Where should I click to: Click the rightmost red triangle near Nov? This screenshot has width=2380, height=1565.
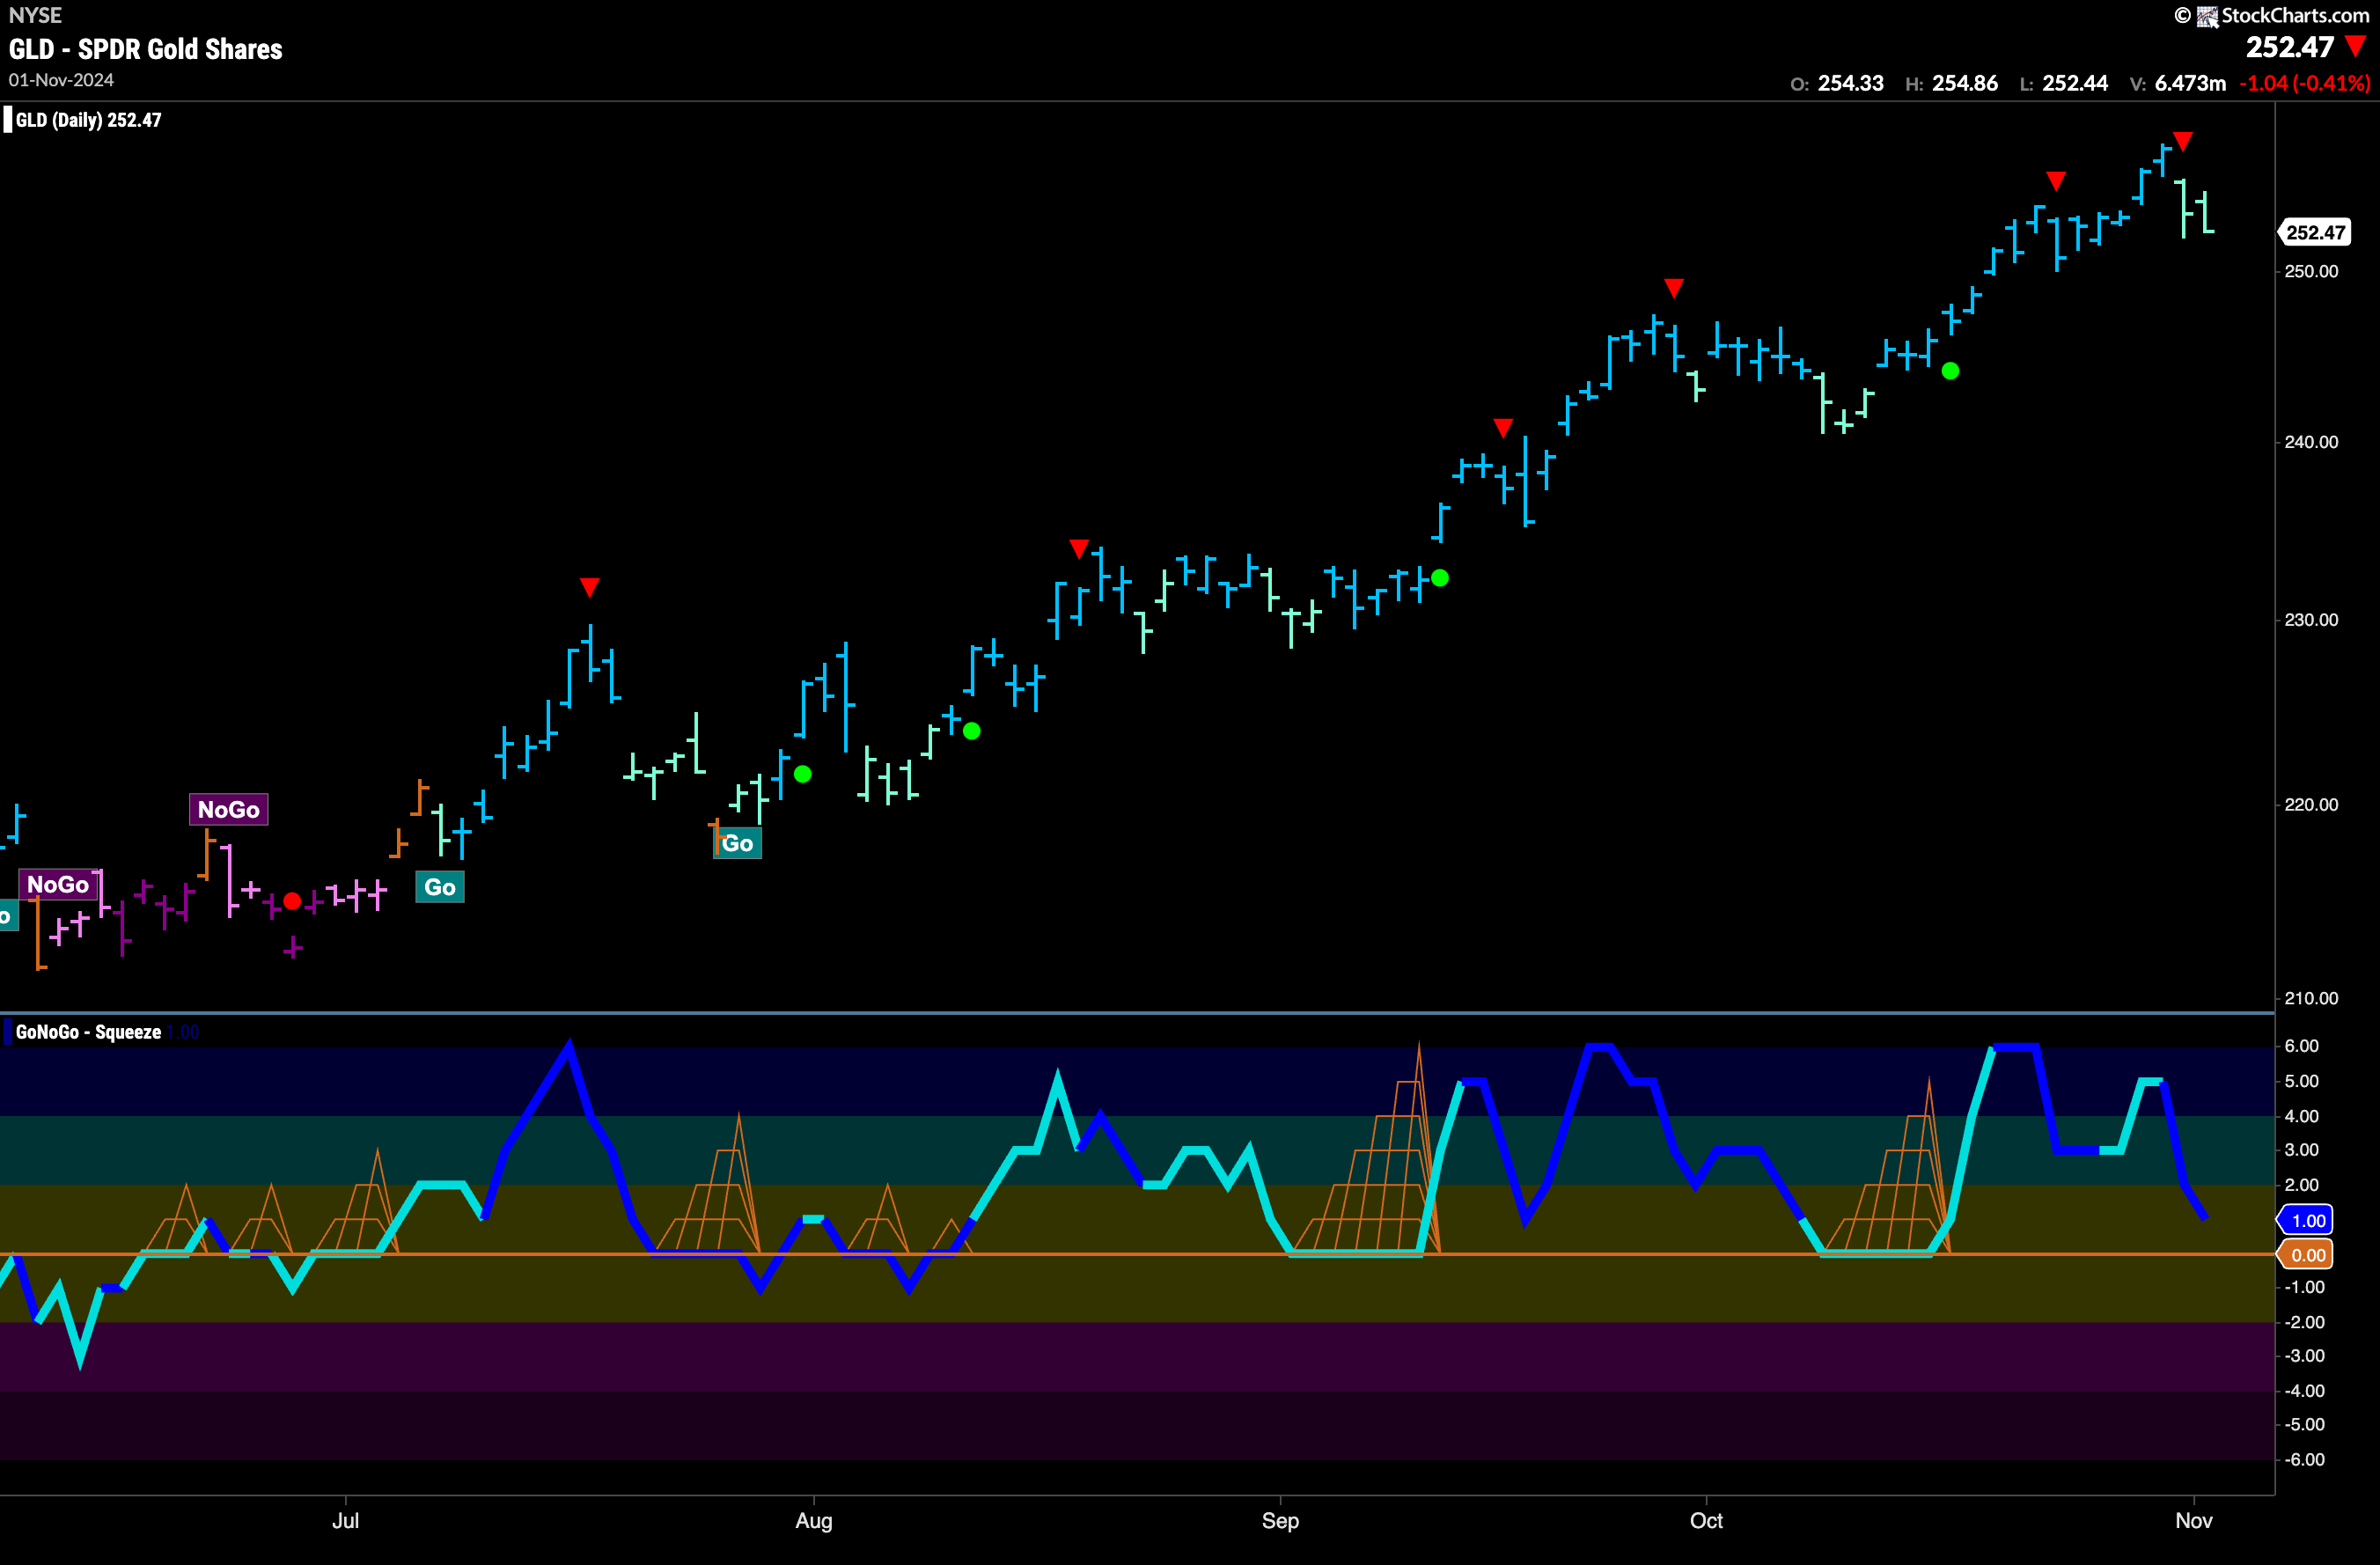pos(2183,141)
